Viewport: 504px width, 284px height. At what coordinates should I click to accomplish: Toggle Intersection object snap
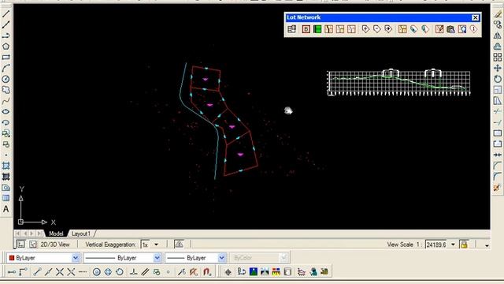tap(60, 272)
